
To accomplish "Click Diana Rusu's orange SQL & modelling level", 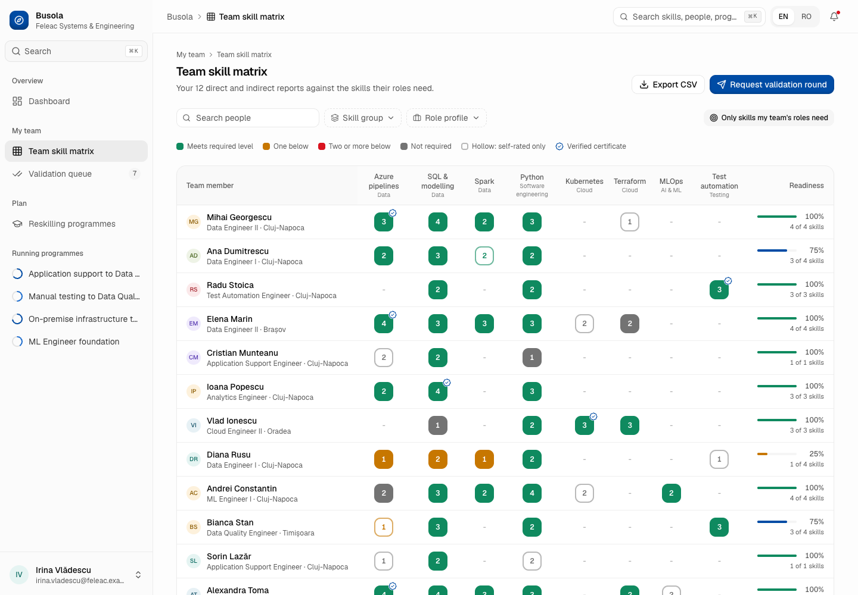I will coord(438,459).
